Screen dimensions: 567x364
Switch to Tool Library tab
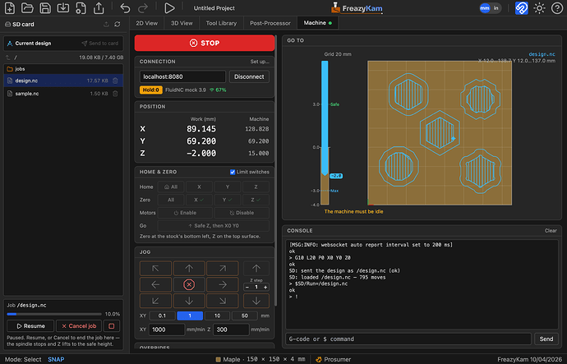point(221,23)
